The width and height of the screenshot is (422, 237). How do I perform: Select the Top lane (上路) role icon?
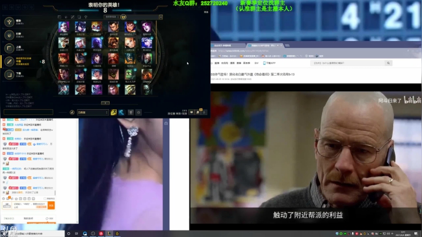[9, 48]
